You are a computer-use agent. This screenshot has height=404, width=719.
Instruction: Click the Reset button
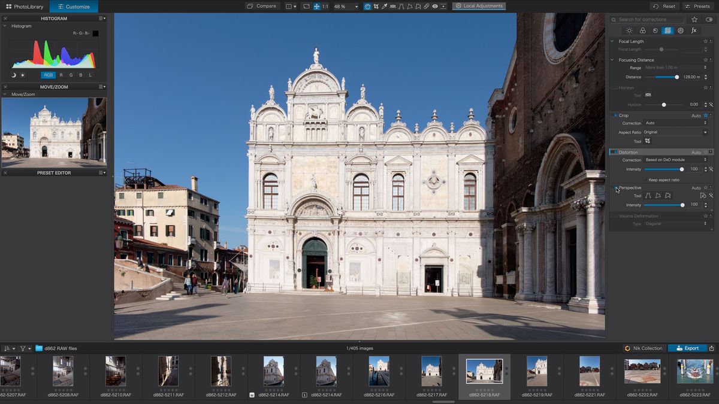coord(664,6)
